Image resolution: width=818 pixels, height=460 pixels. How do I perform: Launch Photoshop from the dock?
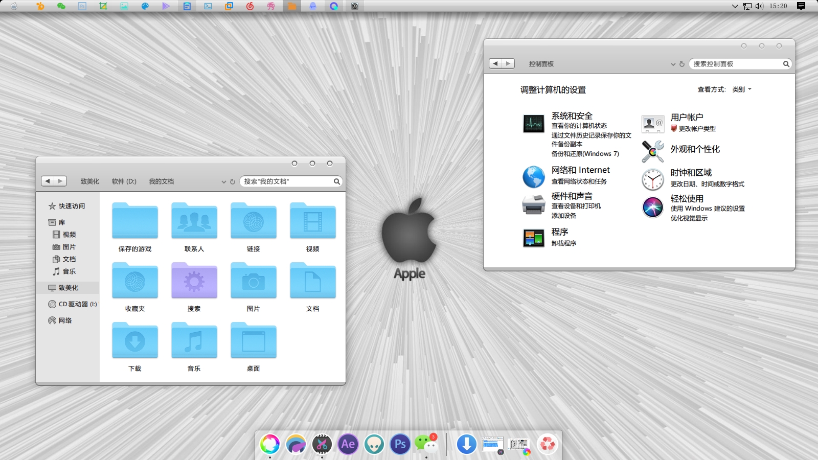coord(400,444)
